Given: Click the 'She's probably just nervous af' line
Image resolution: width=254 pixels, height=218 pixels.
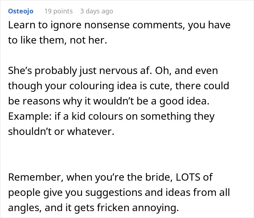Looking at the screenshot, I should [113, 70].
